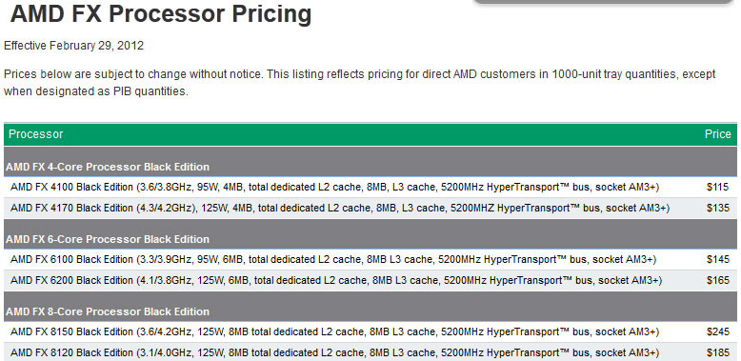Select the Price column header
741x361 pixels.
click(718, 134)
